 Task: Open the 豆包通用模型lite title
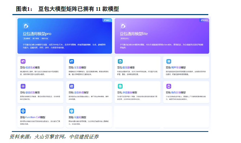134,34
